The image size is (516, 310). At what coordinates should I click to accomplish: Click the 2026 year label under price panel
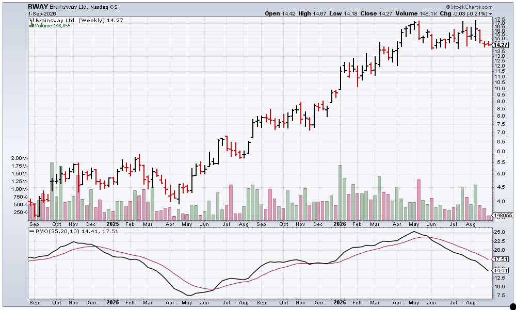click(340, 224)
